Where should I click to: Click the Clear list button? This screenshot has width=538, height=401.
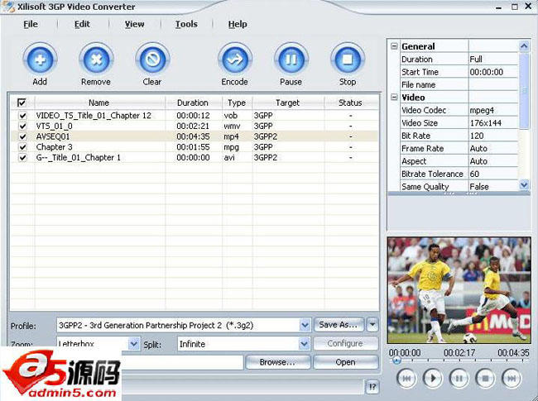pos(152,60)
